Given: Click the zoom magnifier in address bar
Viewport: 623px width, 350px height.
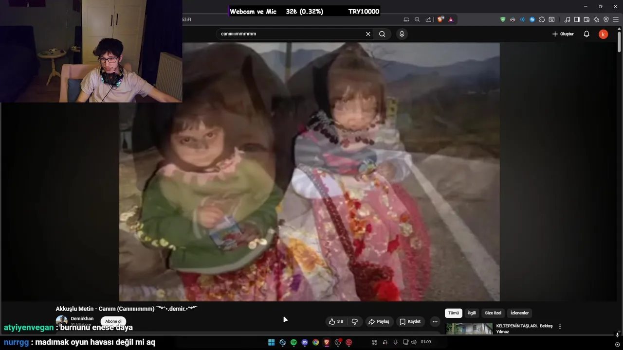Looking at the screenshot, I should (417, 19).
